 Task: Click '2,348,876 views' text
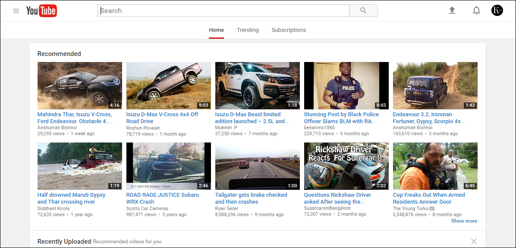click(x=410, y=214)
